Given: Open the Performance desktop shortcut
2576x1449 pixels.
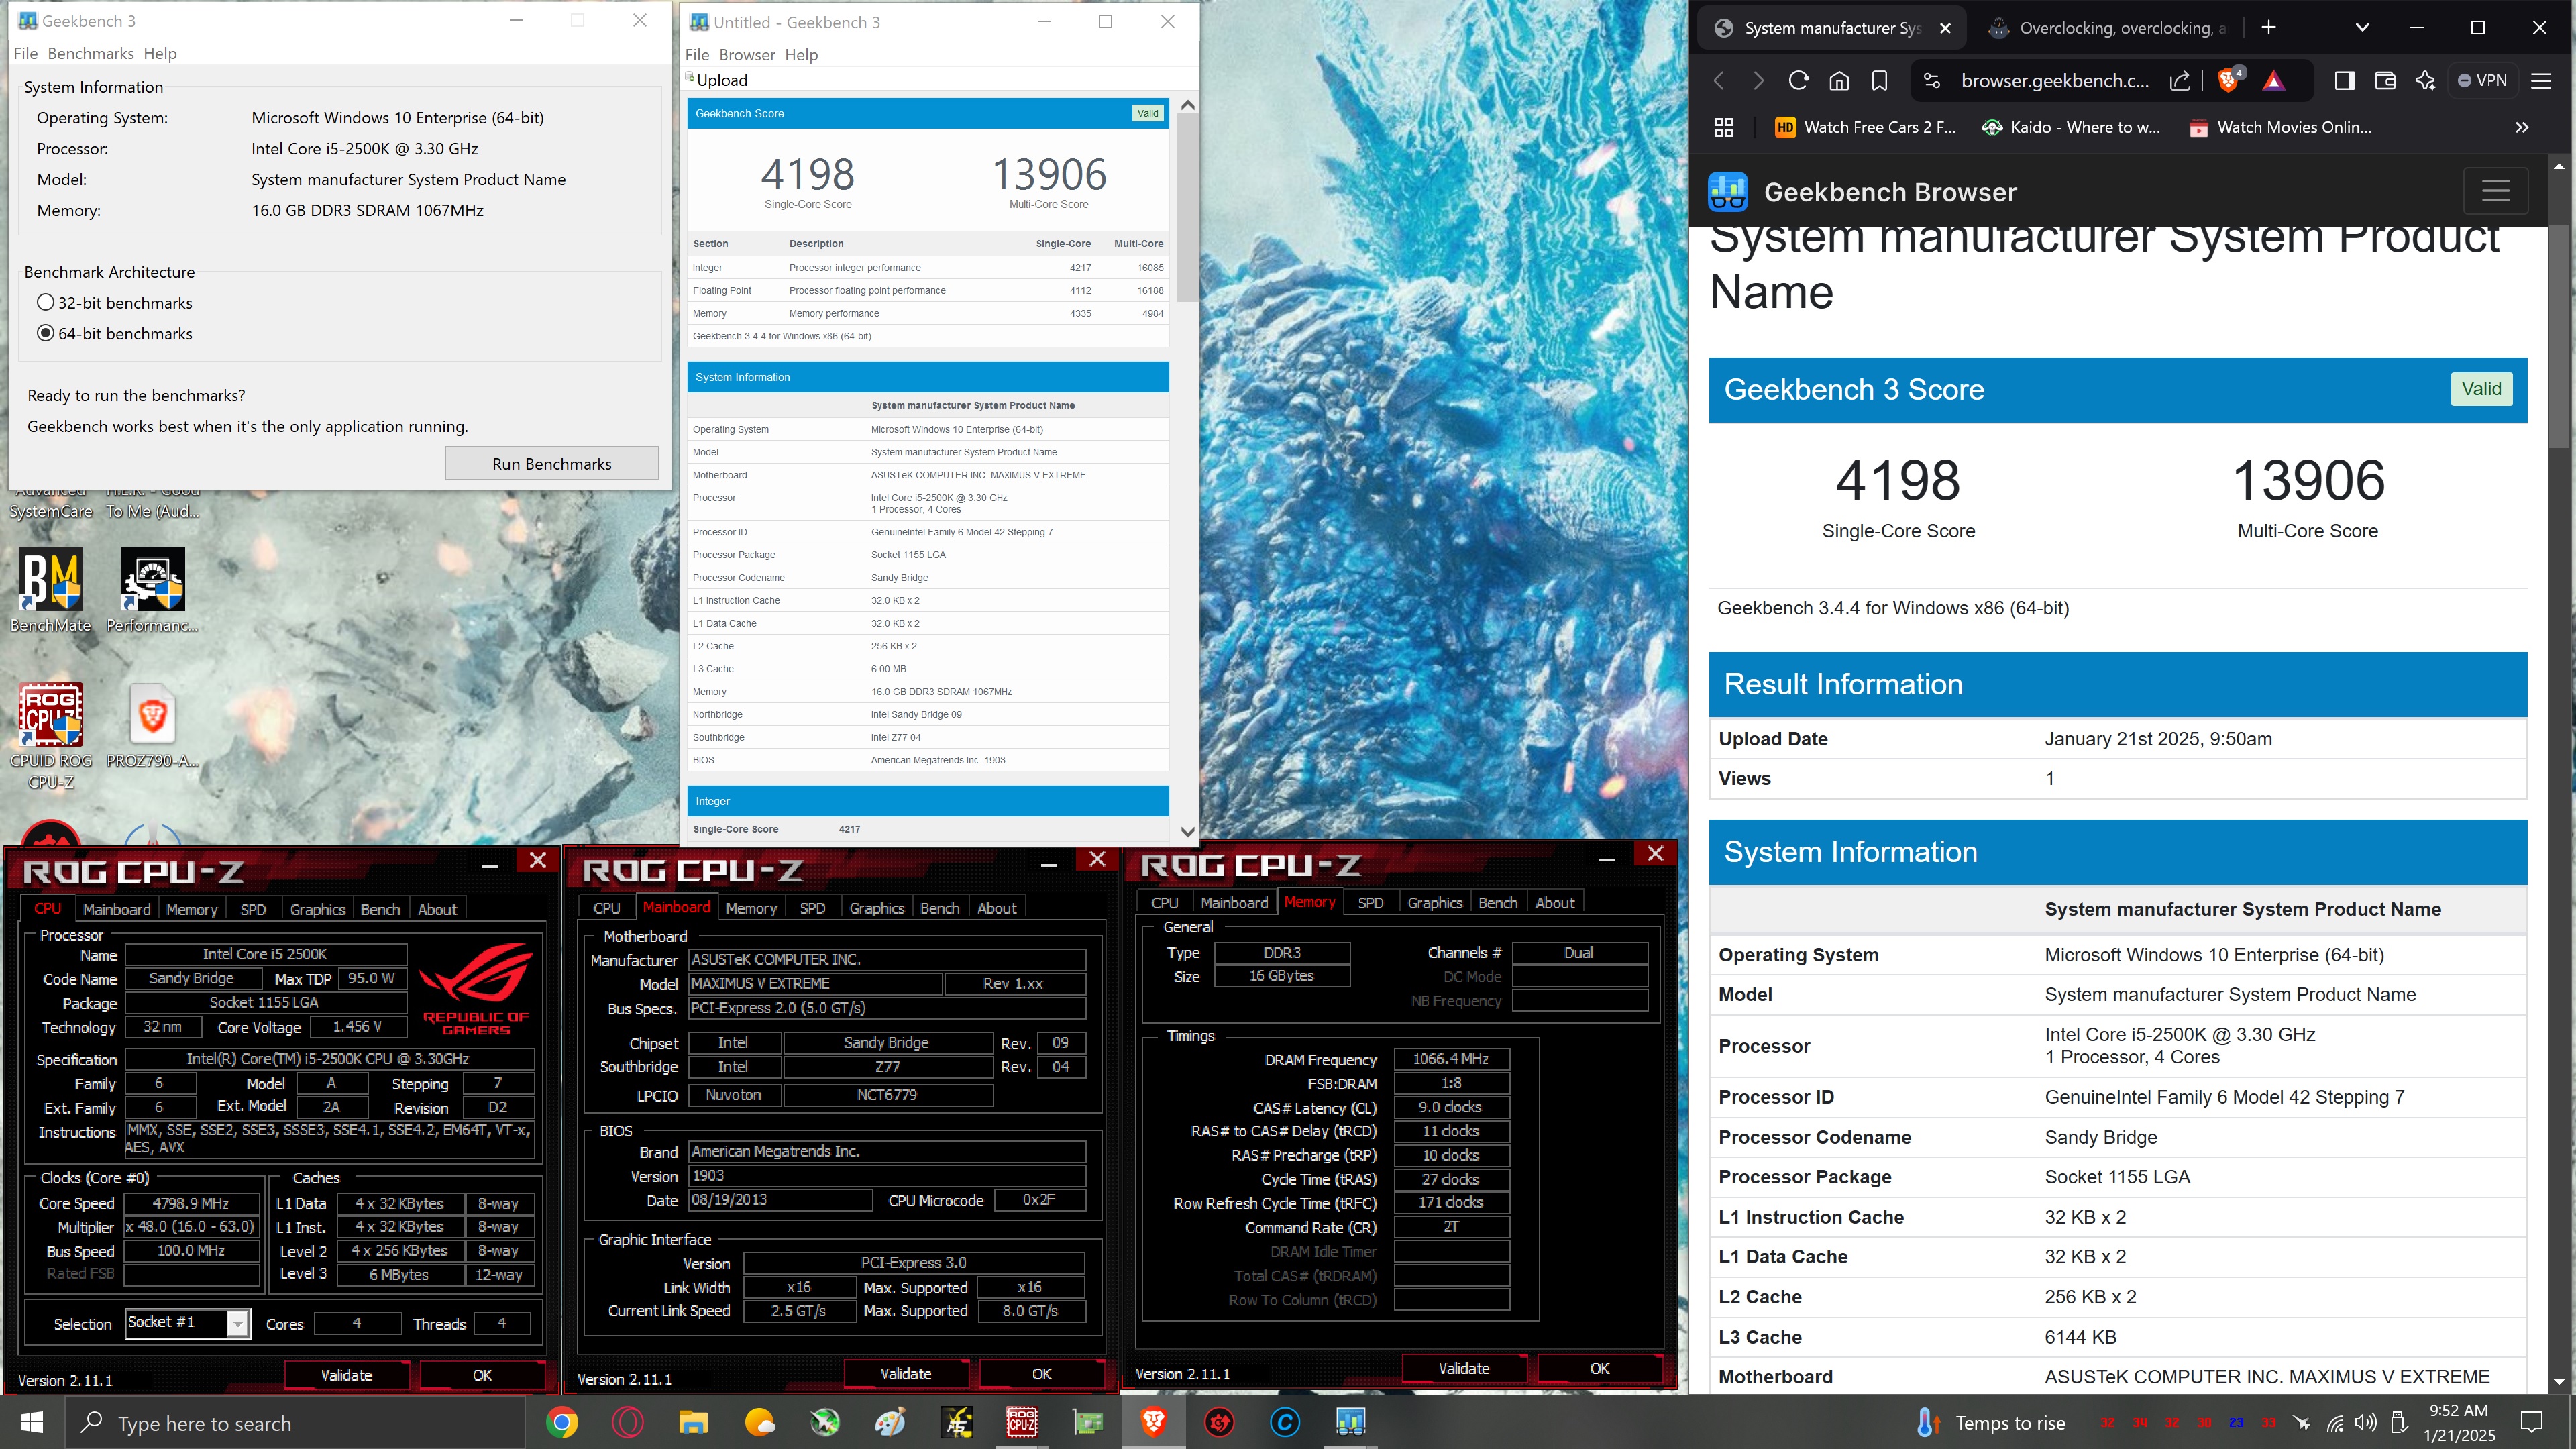Looking at the screenshot, I should [x=152, y=590].
